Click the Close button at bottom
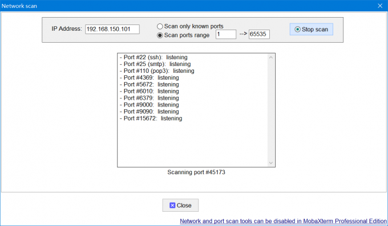Screen dimensions: 388x226 (x=180, y=206)
